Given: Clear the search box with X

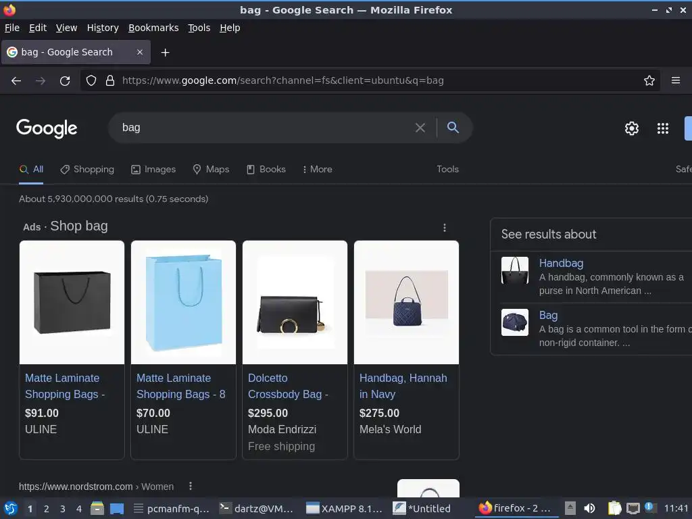Looking at the screenshot, I should pyautogui.click(x=420, y=128).
